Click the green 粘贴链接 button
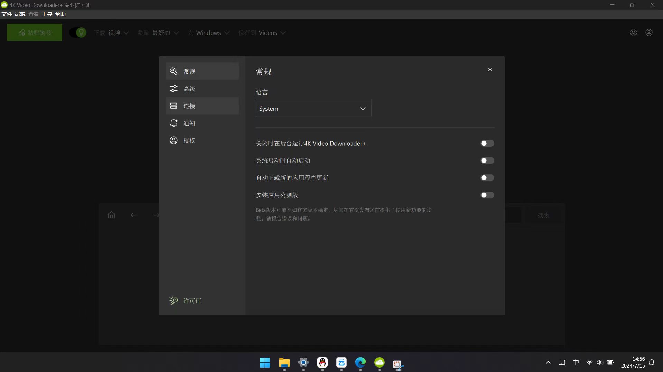The width and height of the screenshot is (663, 372). click(35, 32)
